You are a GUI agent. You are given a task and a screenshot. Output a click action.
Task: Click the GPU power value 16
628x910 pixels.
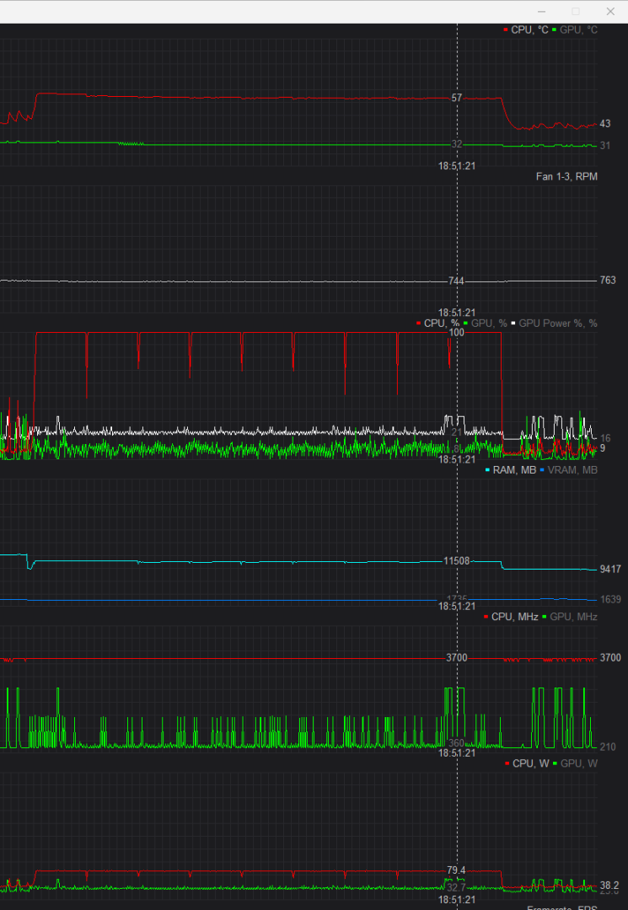[x=604, y=439]
